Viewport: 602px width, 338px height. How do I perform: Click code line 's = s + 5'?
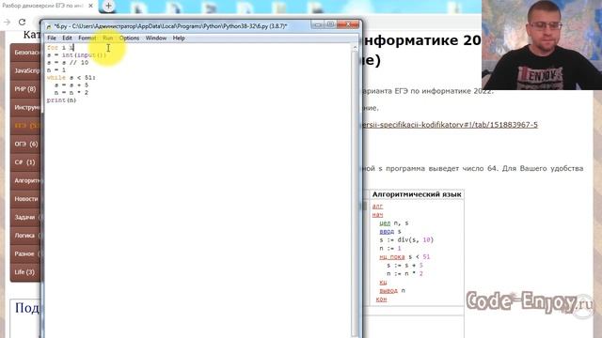(x=71, y=85)
